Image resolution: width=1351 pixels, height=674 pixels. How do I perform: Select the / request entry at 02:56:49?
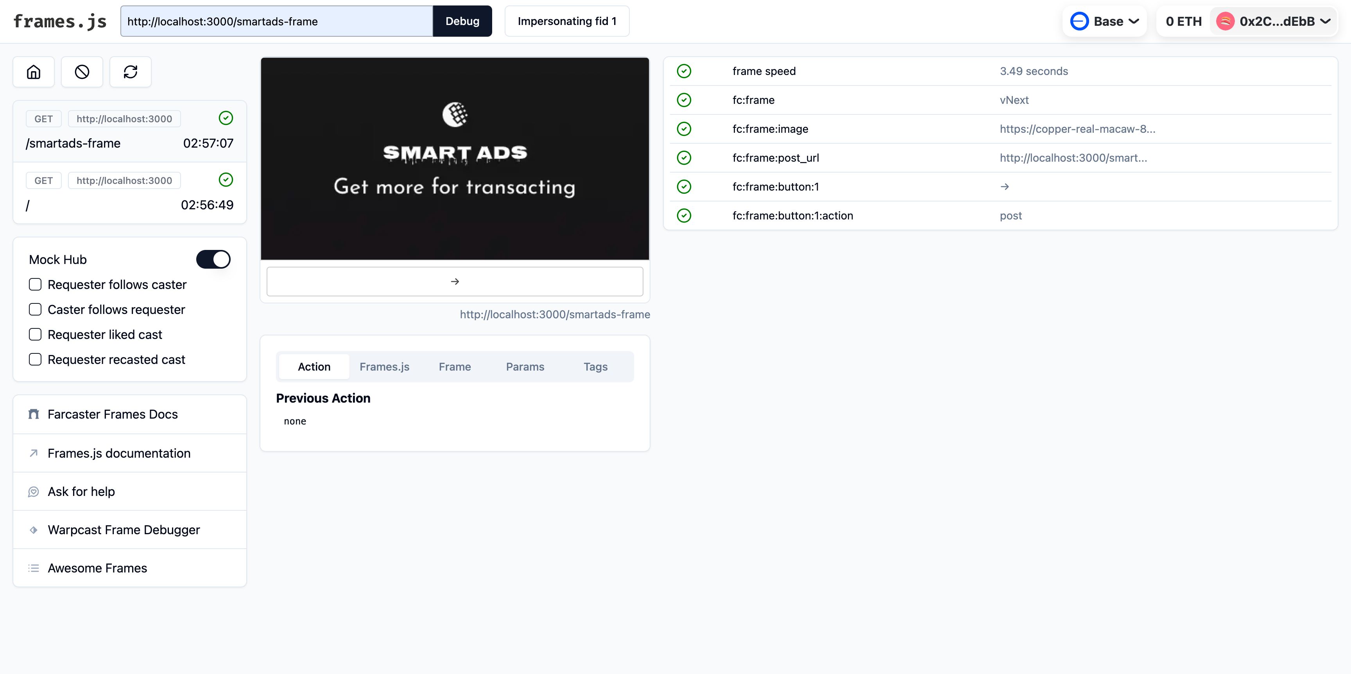129,193
